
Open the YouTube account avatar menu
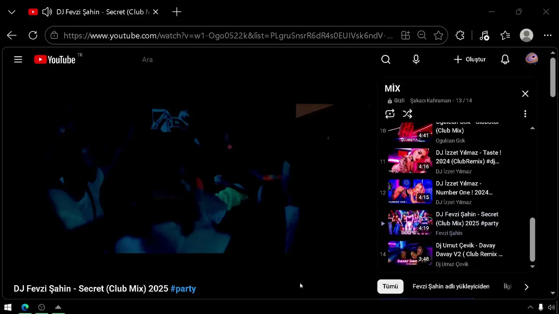(531, 59)
